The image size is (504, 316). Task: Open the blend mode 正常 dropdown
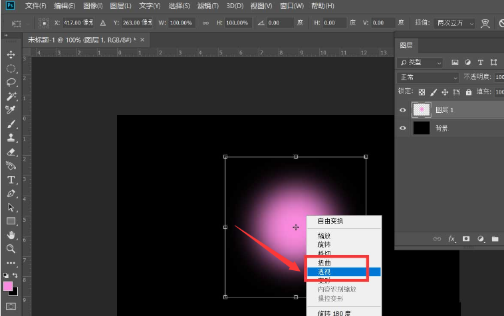pyautogui.click(x=428, y=77)
